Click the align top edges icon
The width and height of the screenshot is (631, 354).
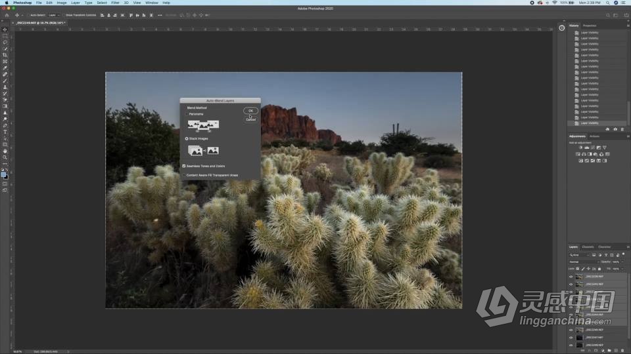[x=131, y=15]
